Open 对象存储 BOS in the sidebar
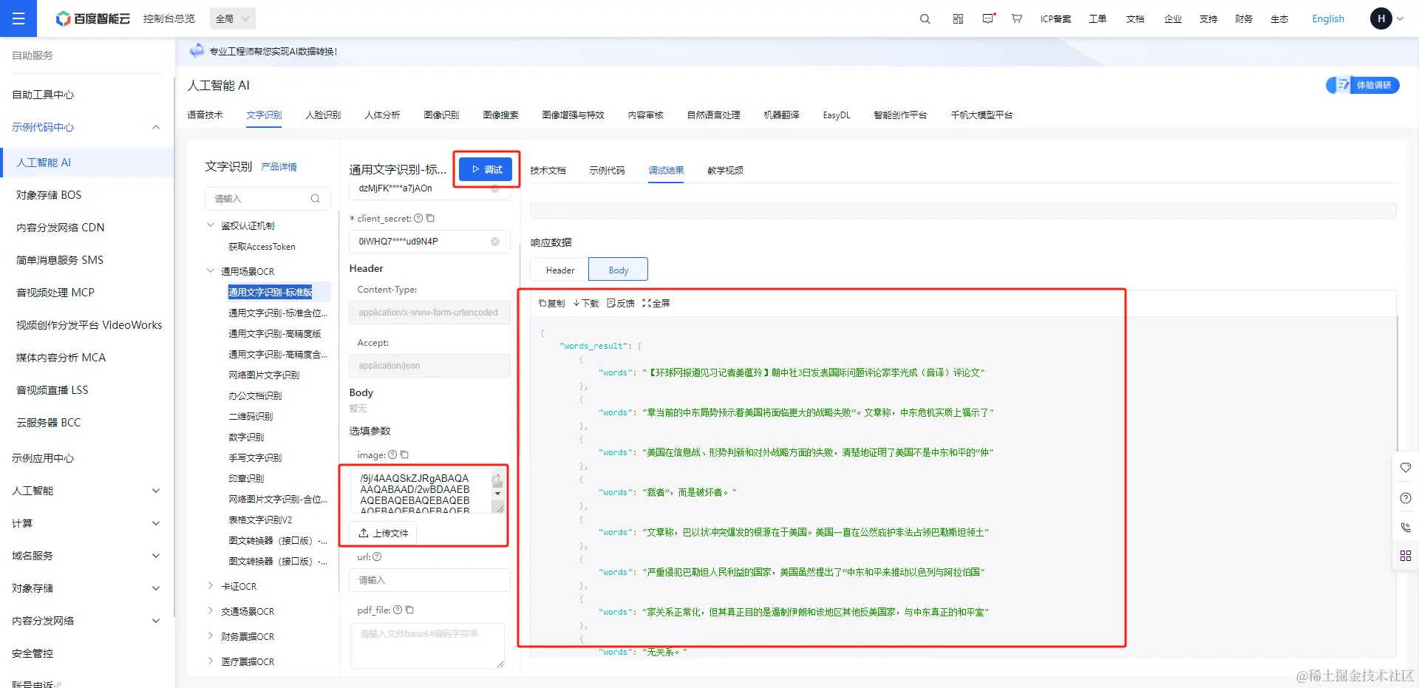 point(49,195)
